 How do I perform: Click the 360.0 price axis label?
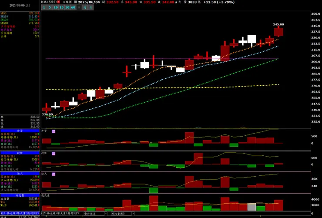pos(316,14)
